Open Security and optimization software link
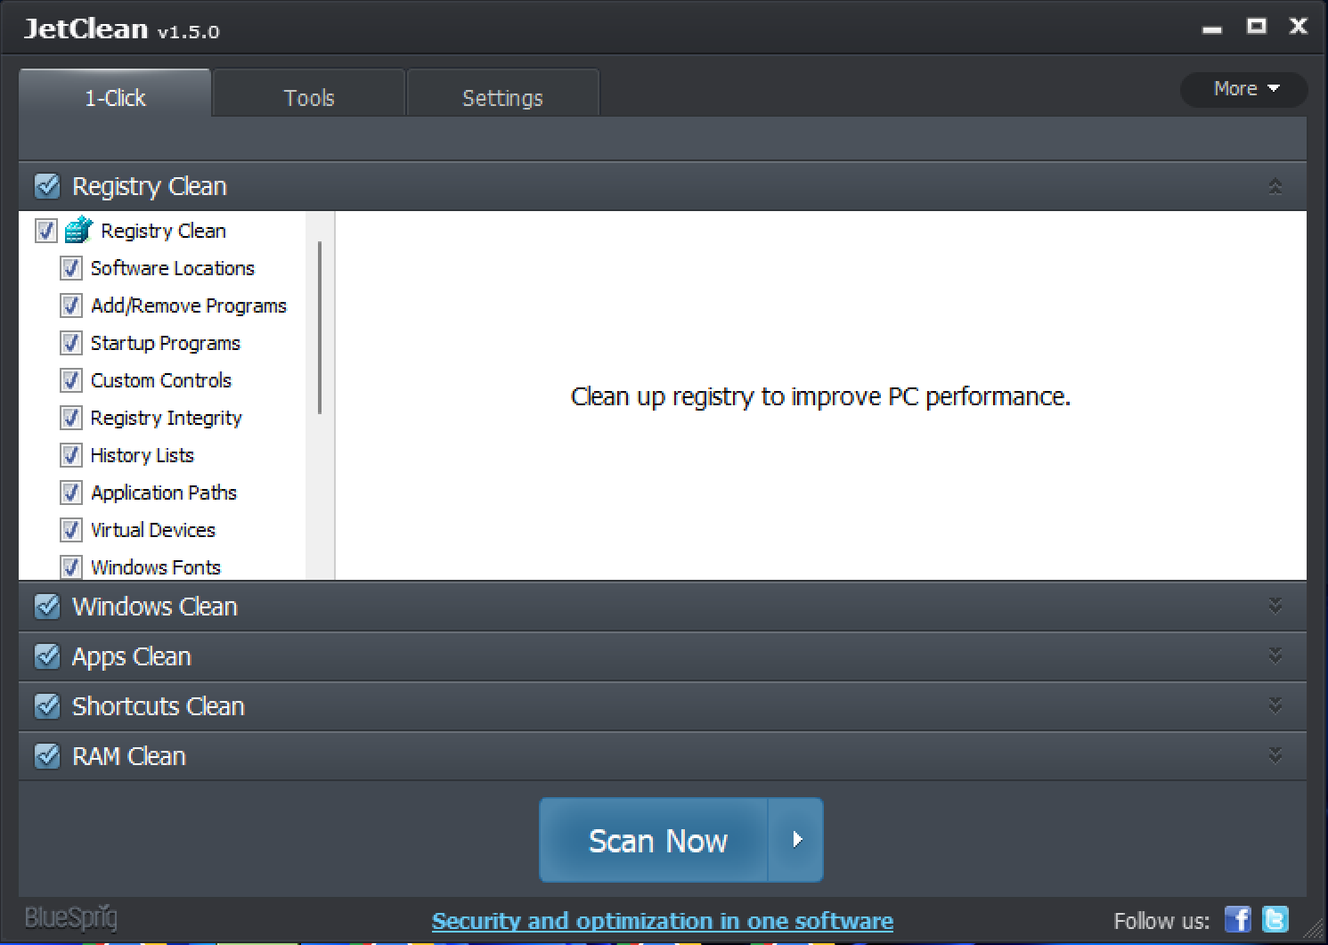The height and width of the screenshot is (945, 1328). point(663,921)
